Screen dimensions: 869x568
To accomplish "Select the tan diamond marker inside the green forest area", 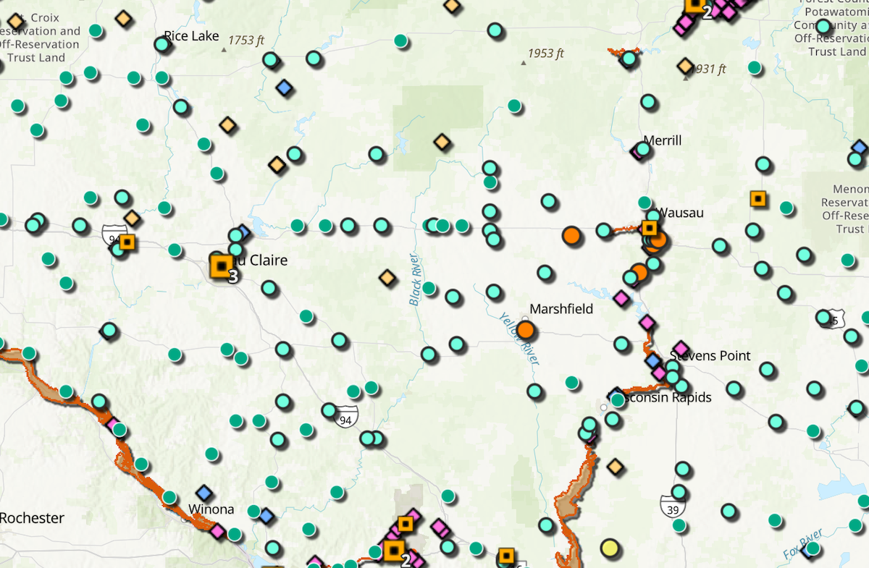I will pos(442,142).
